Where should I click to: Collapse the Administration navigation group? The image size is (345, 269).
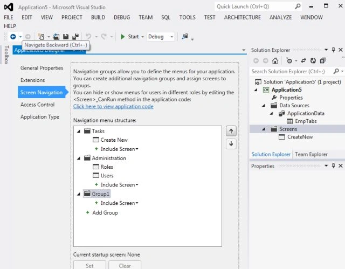(x=79, y=158)
